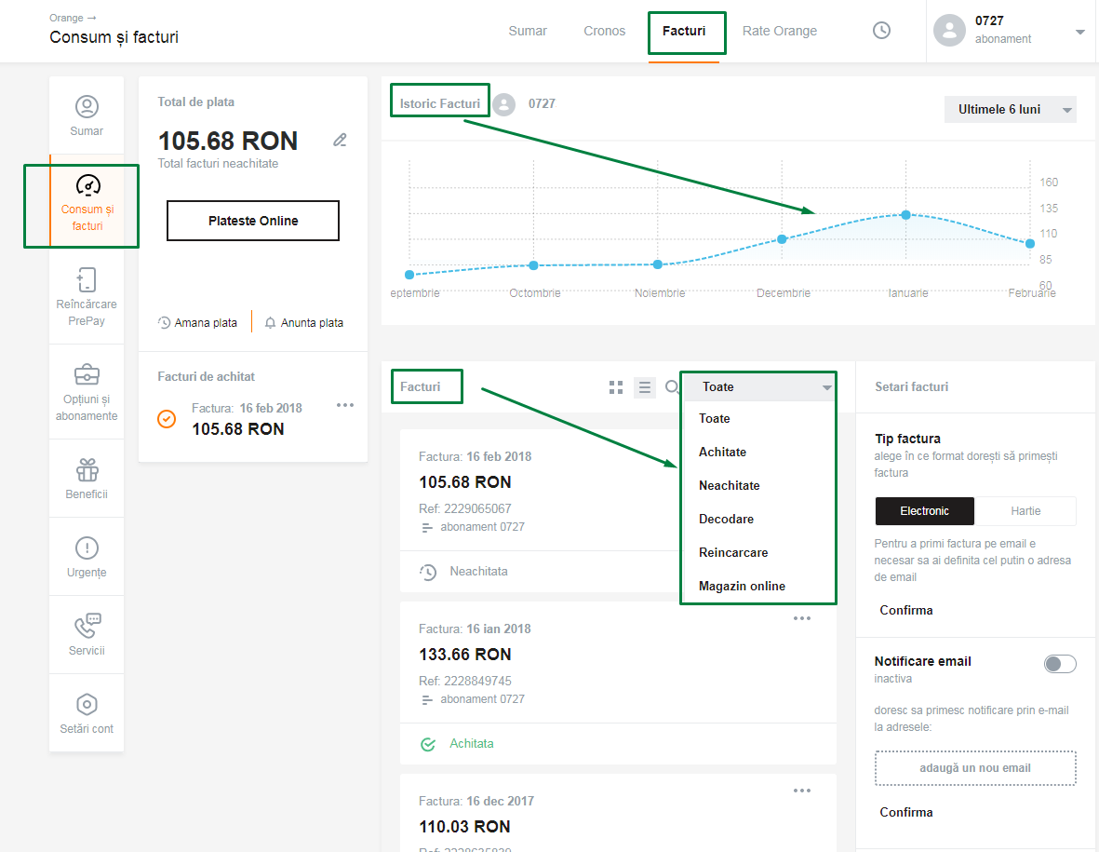Switch invoices to list view
Image resolution: width=1099 pixels, height=852 pixels.
pos(645,387)
